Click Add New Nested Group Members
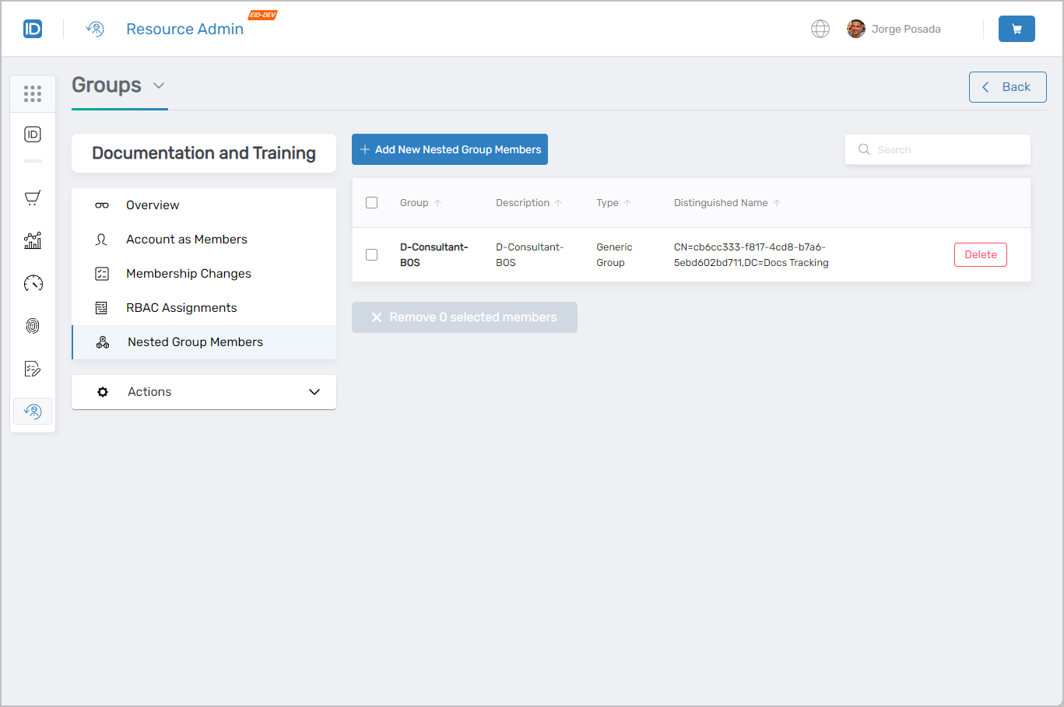Viewport: 1064px width, 707px height. click(449, 149)
